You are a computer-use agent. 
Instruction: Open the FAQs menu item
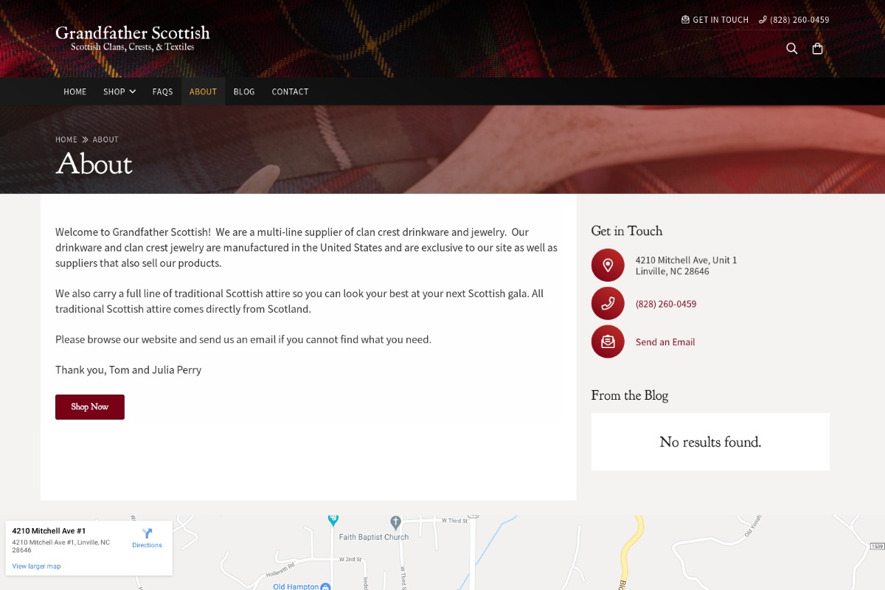pos(162,91)
